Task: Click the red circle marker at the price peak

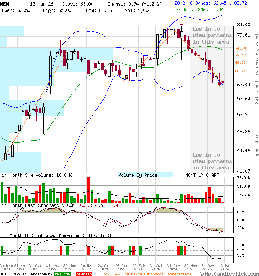Action: click(x=182, y=27)
